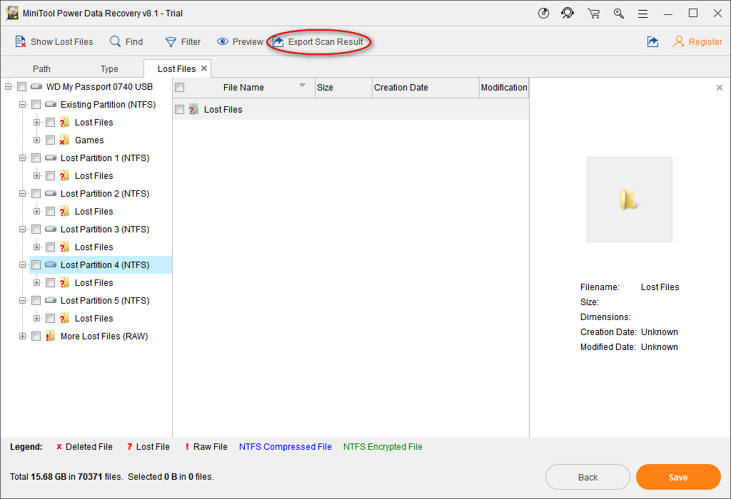Click the orange Save button
This screenshot has height=499, width=731.
point(677,478)
